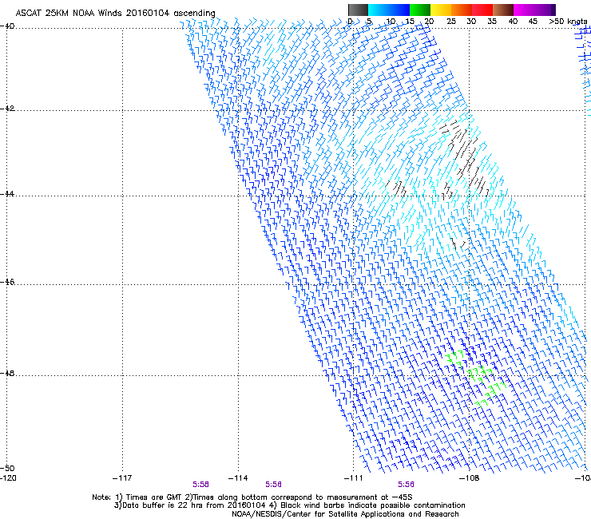Viewport: 591px width, 519px height.
Task: Click the note 'Black wind barbs indicate possible contamination'
Action: point(373,505)
